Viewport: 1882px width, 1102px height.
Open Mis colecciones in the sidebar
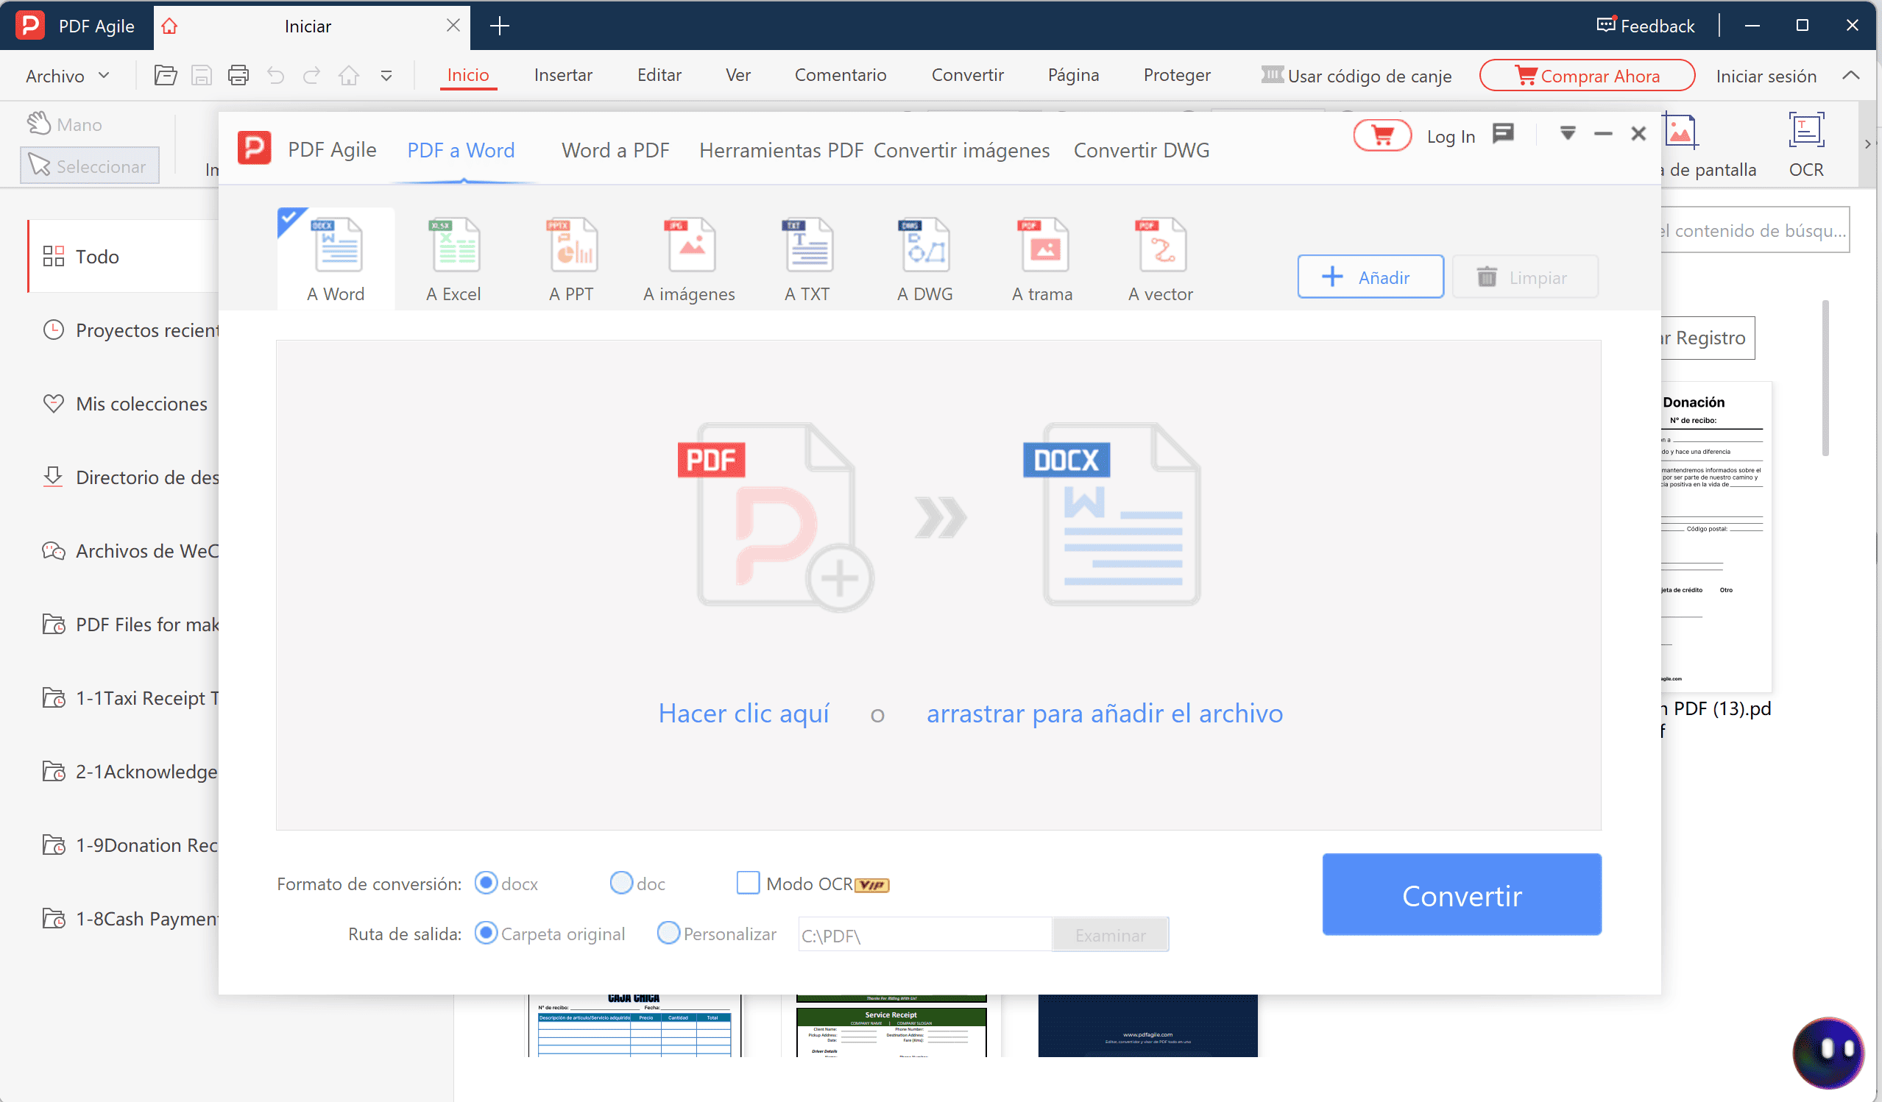coord(124,403)
